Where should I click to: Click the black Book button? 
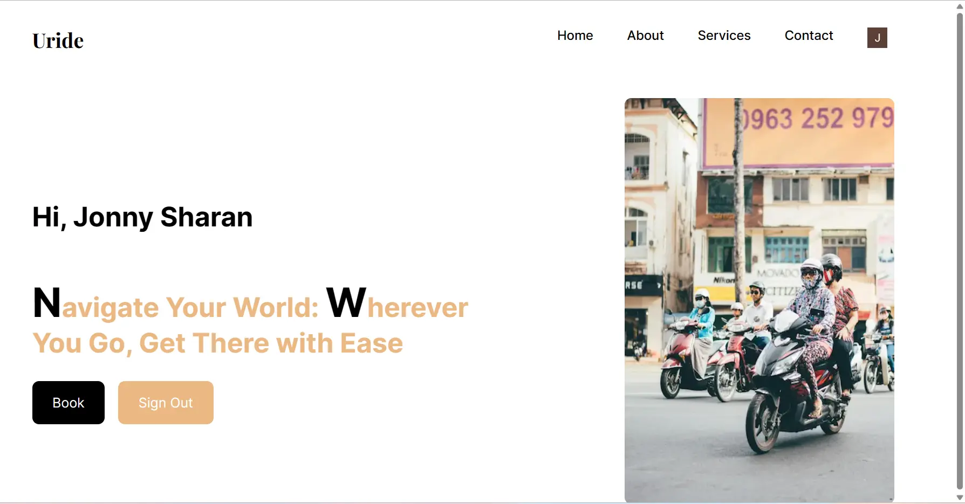coord(69,403)
